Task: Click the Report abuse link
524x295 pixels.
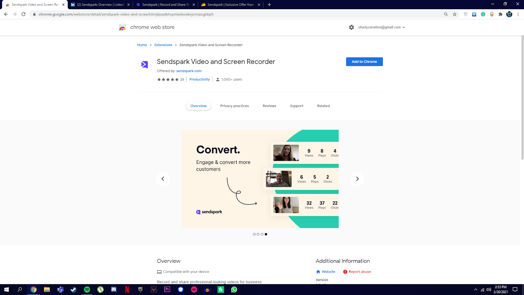Action: (x=357, y=272)
